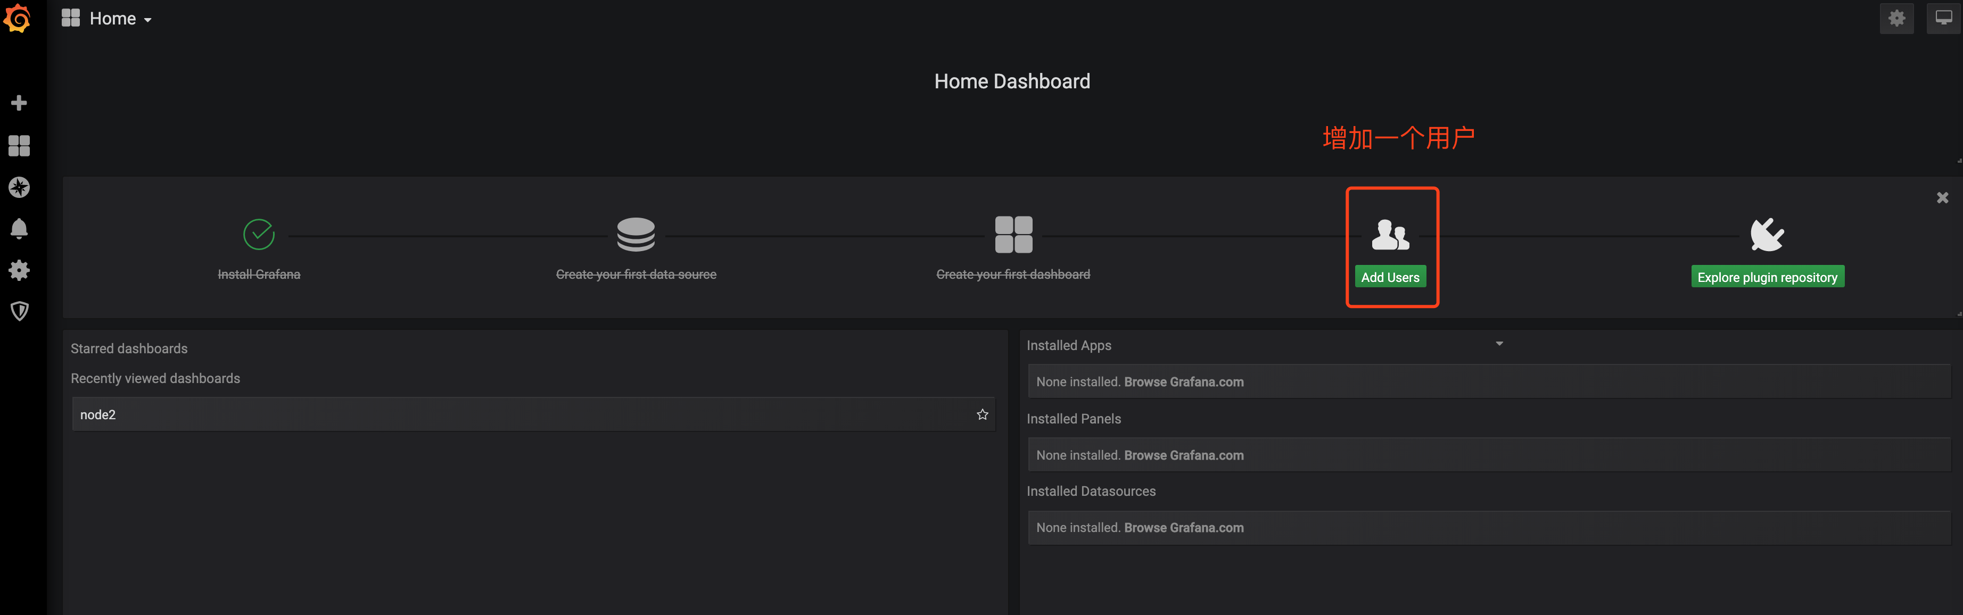Dismiss the getting started panel
The image size is (1963, 615).
pyautogui.click(x=1942, y=197)
